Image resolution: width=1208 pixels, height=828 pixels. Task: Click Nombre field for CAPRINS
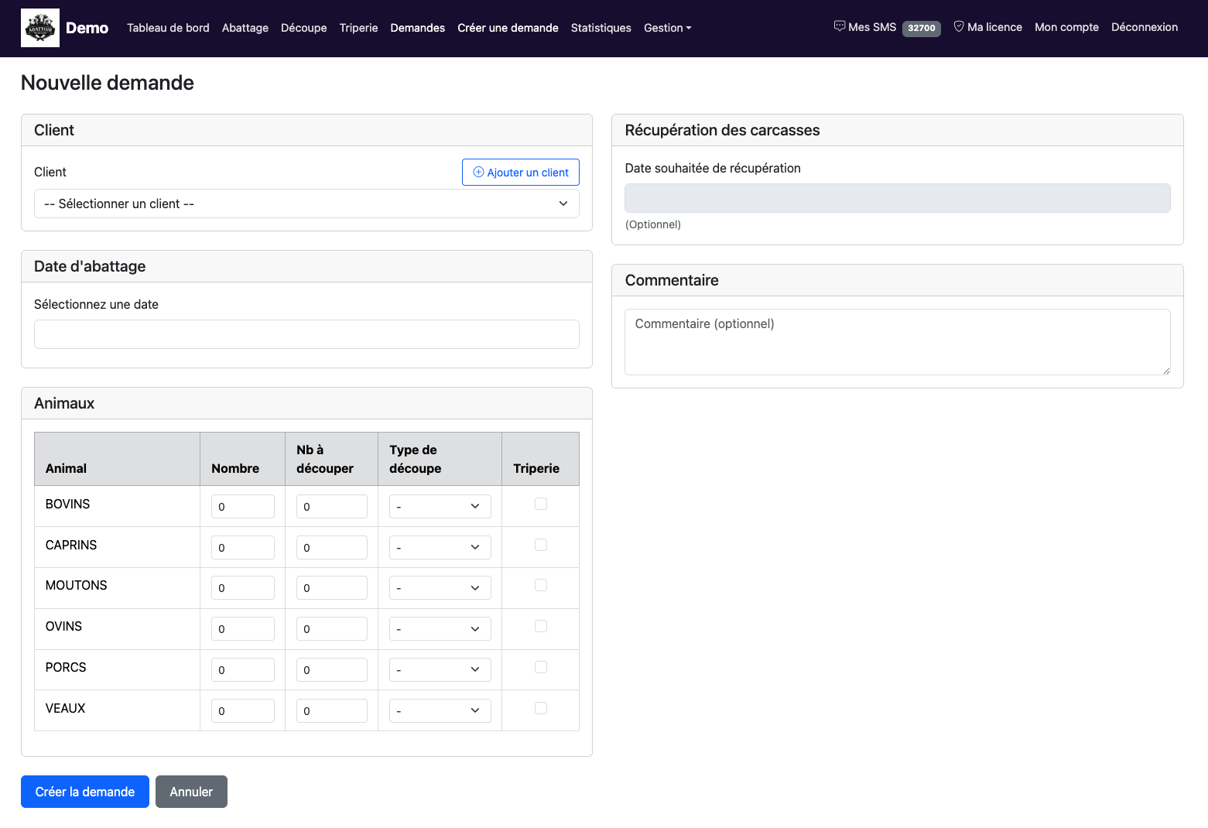(243, 548)
